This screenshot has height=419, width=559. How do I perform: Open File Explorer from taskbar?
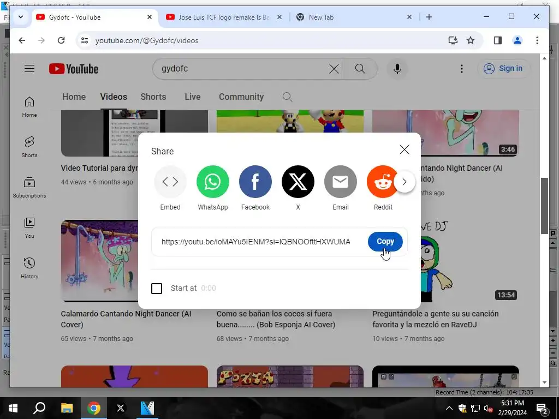pos(67,408)
